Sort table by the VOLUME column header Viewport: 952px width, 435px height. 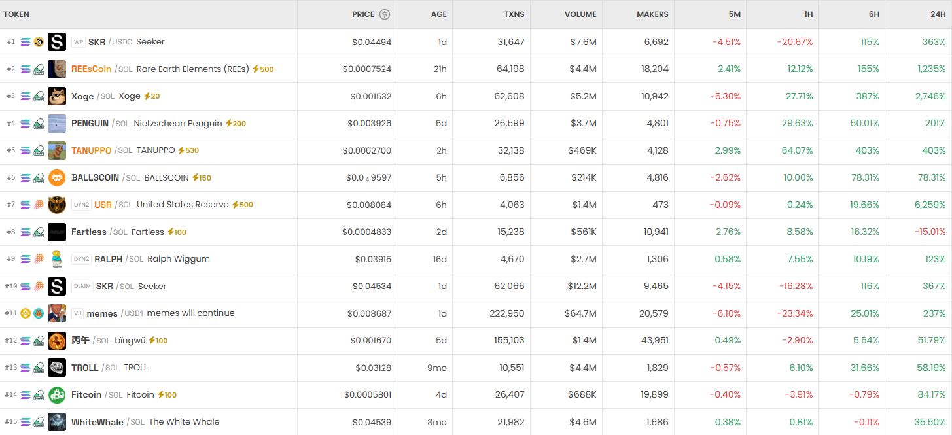[580, 14]
